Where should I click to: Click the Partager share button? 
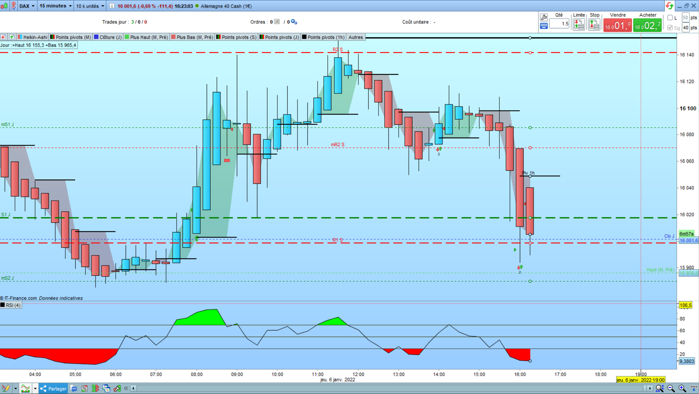pyautogui.click(x=53, y=389)
